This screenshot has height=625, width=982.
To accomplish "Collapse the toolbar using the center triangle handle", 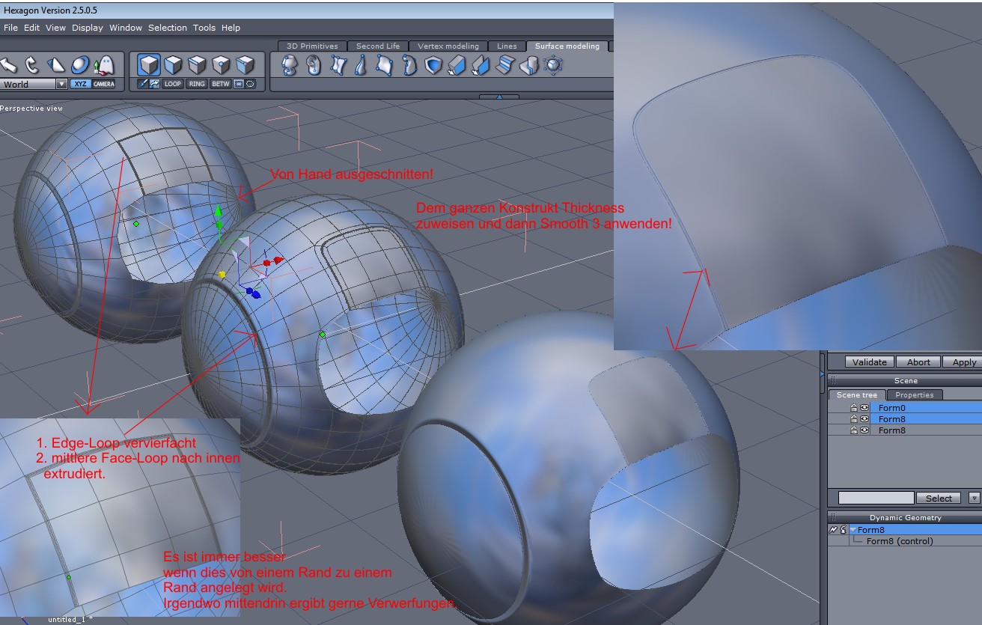I will click(x=498, y=96).
